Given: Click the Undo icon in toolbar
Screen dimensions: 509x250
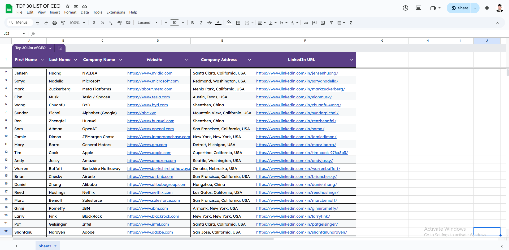Looking at the screenshot, I should coord(38,23).
